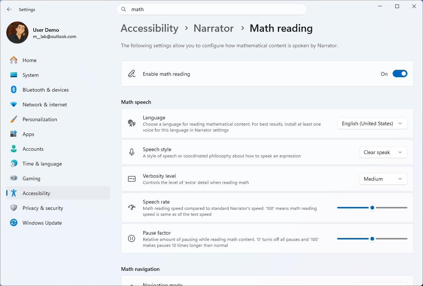The image size is (423, 286).
Task: Open Accounts in sidebar
Action: (x=58, y=149)
